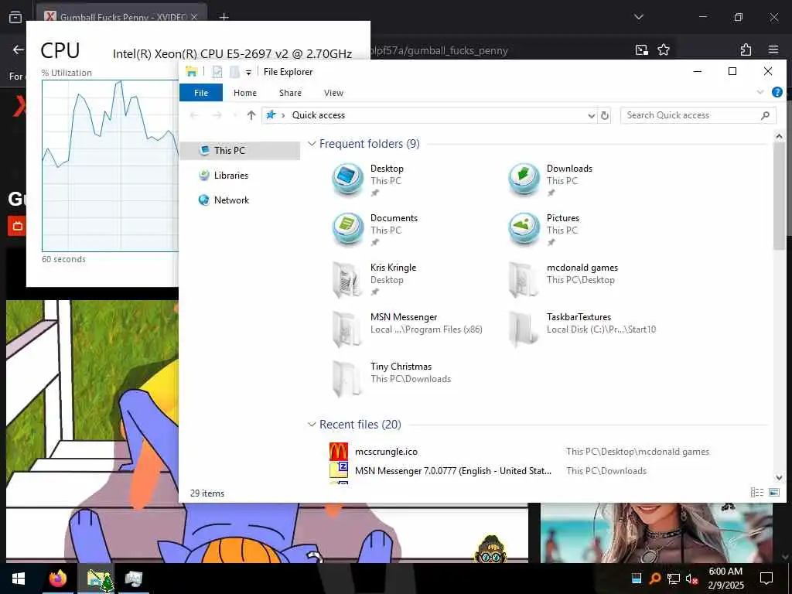Viewport: 792px width, 594px height.
Task: Bookmark this page with the browser star icon
Action: (x=663, y=49)
